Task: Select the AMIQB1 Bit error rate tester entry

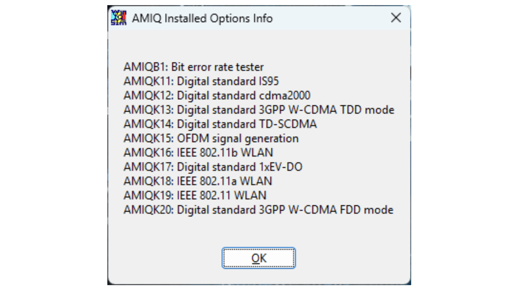Action: tap(193, 67)
